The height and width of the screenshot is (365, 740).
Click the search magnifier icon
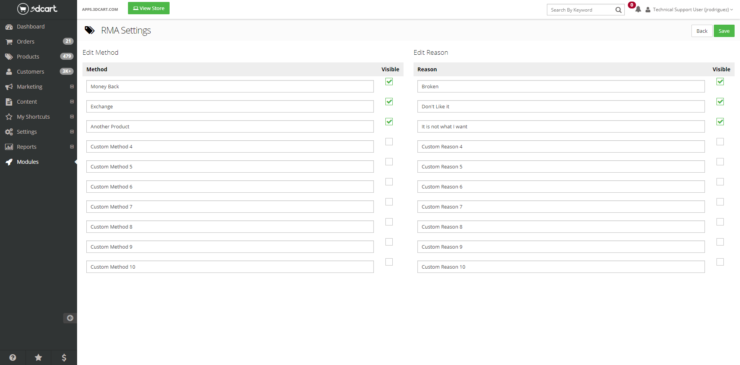point(618,10)
